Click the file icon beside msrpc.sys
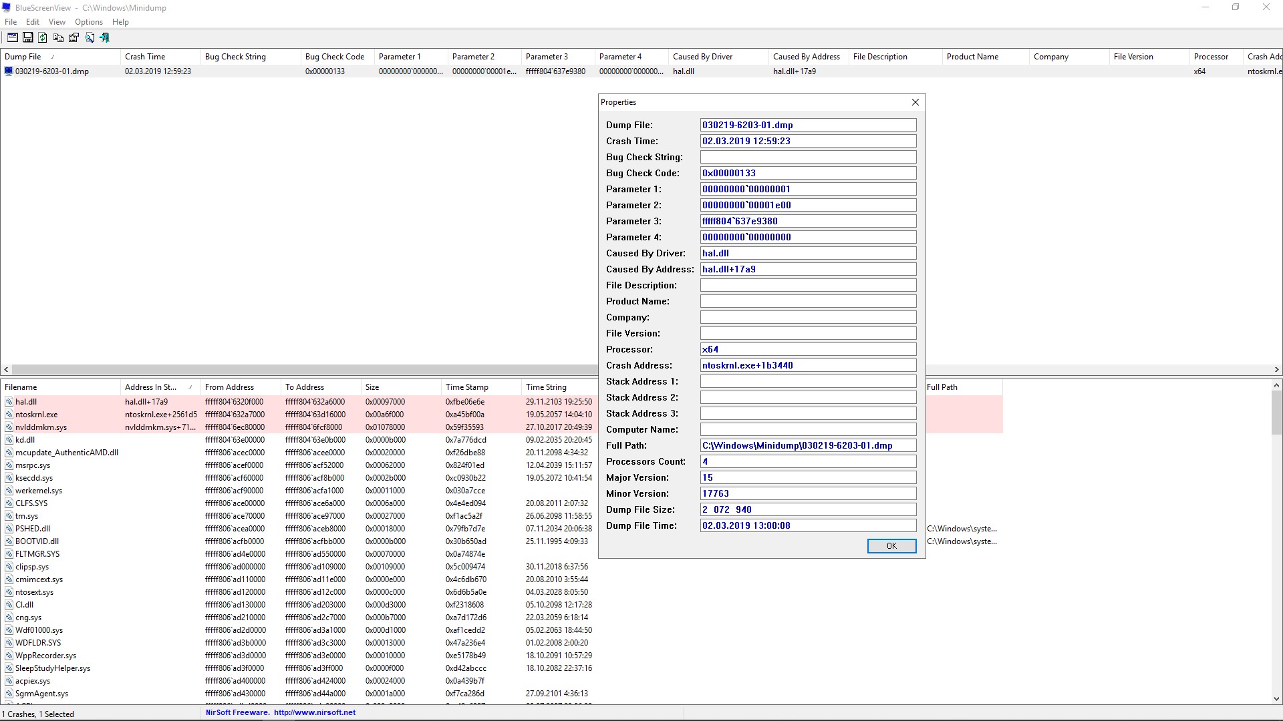 pyautogui.click(x=9, y=465)
